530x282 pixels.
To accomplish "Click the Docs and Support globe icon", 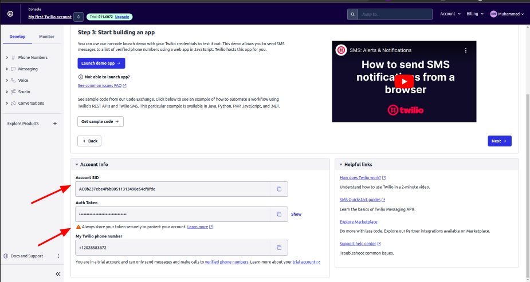I will coord(6,256).
